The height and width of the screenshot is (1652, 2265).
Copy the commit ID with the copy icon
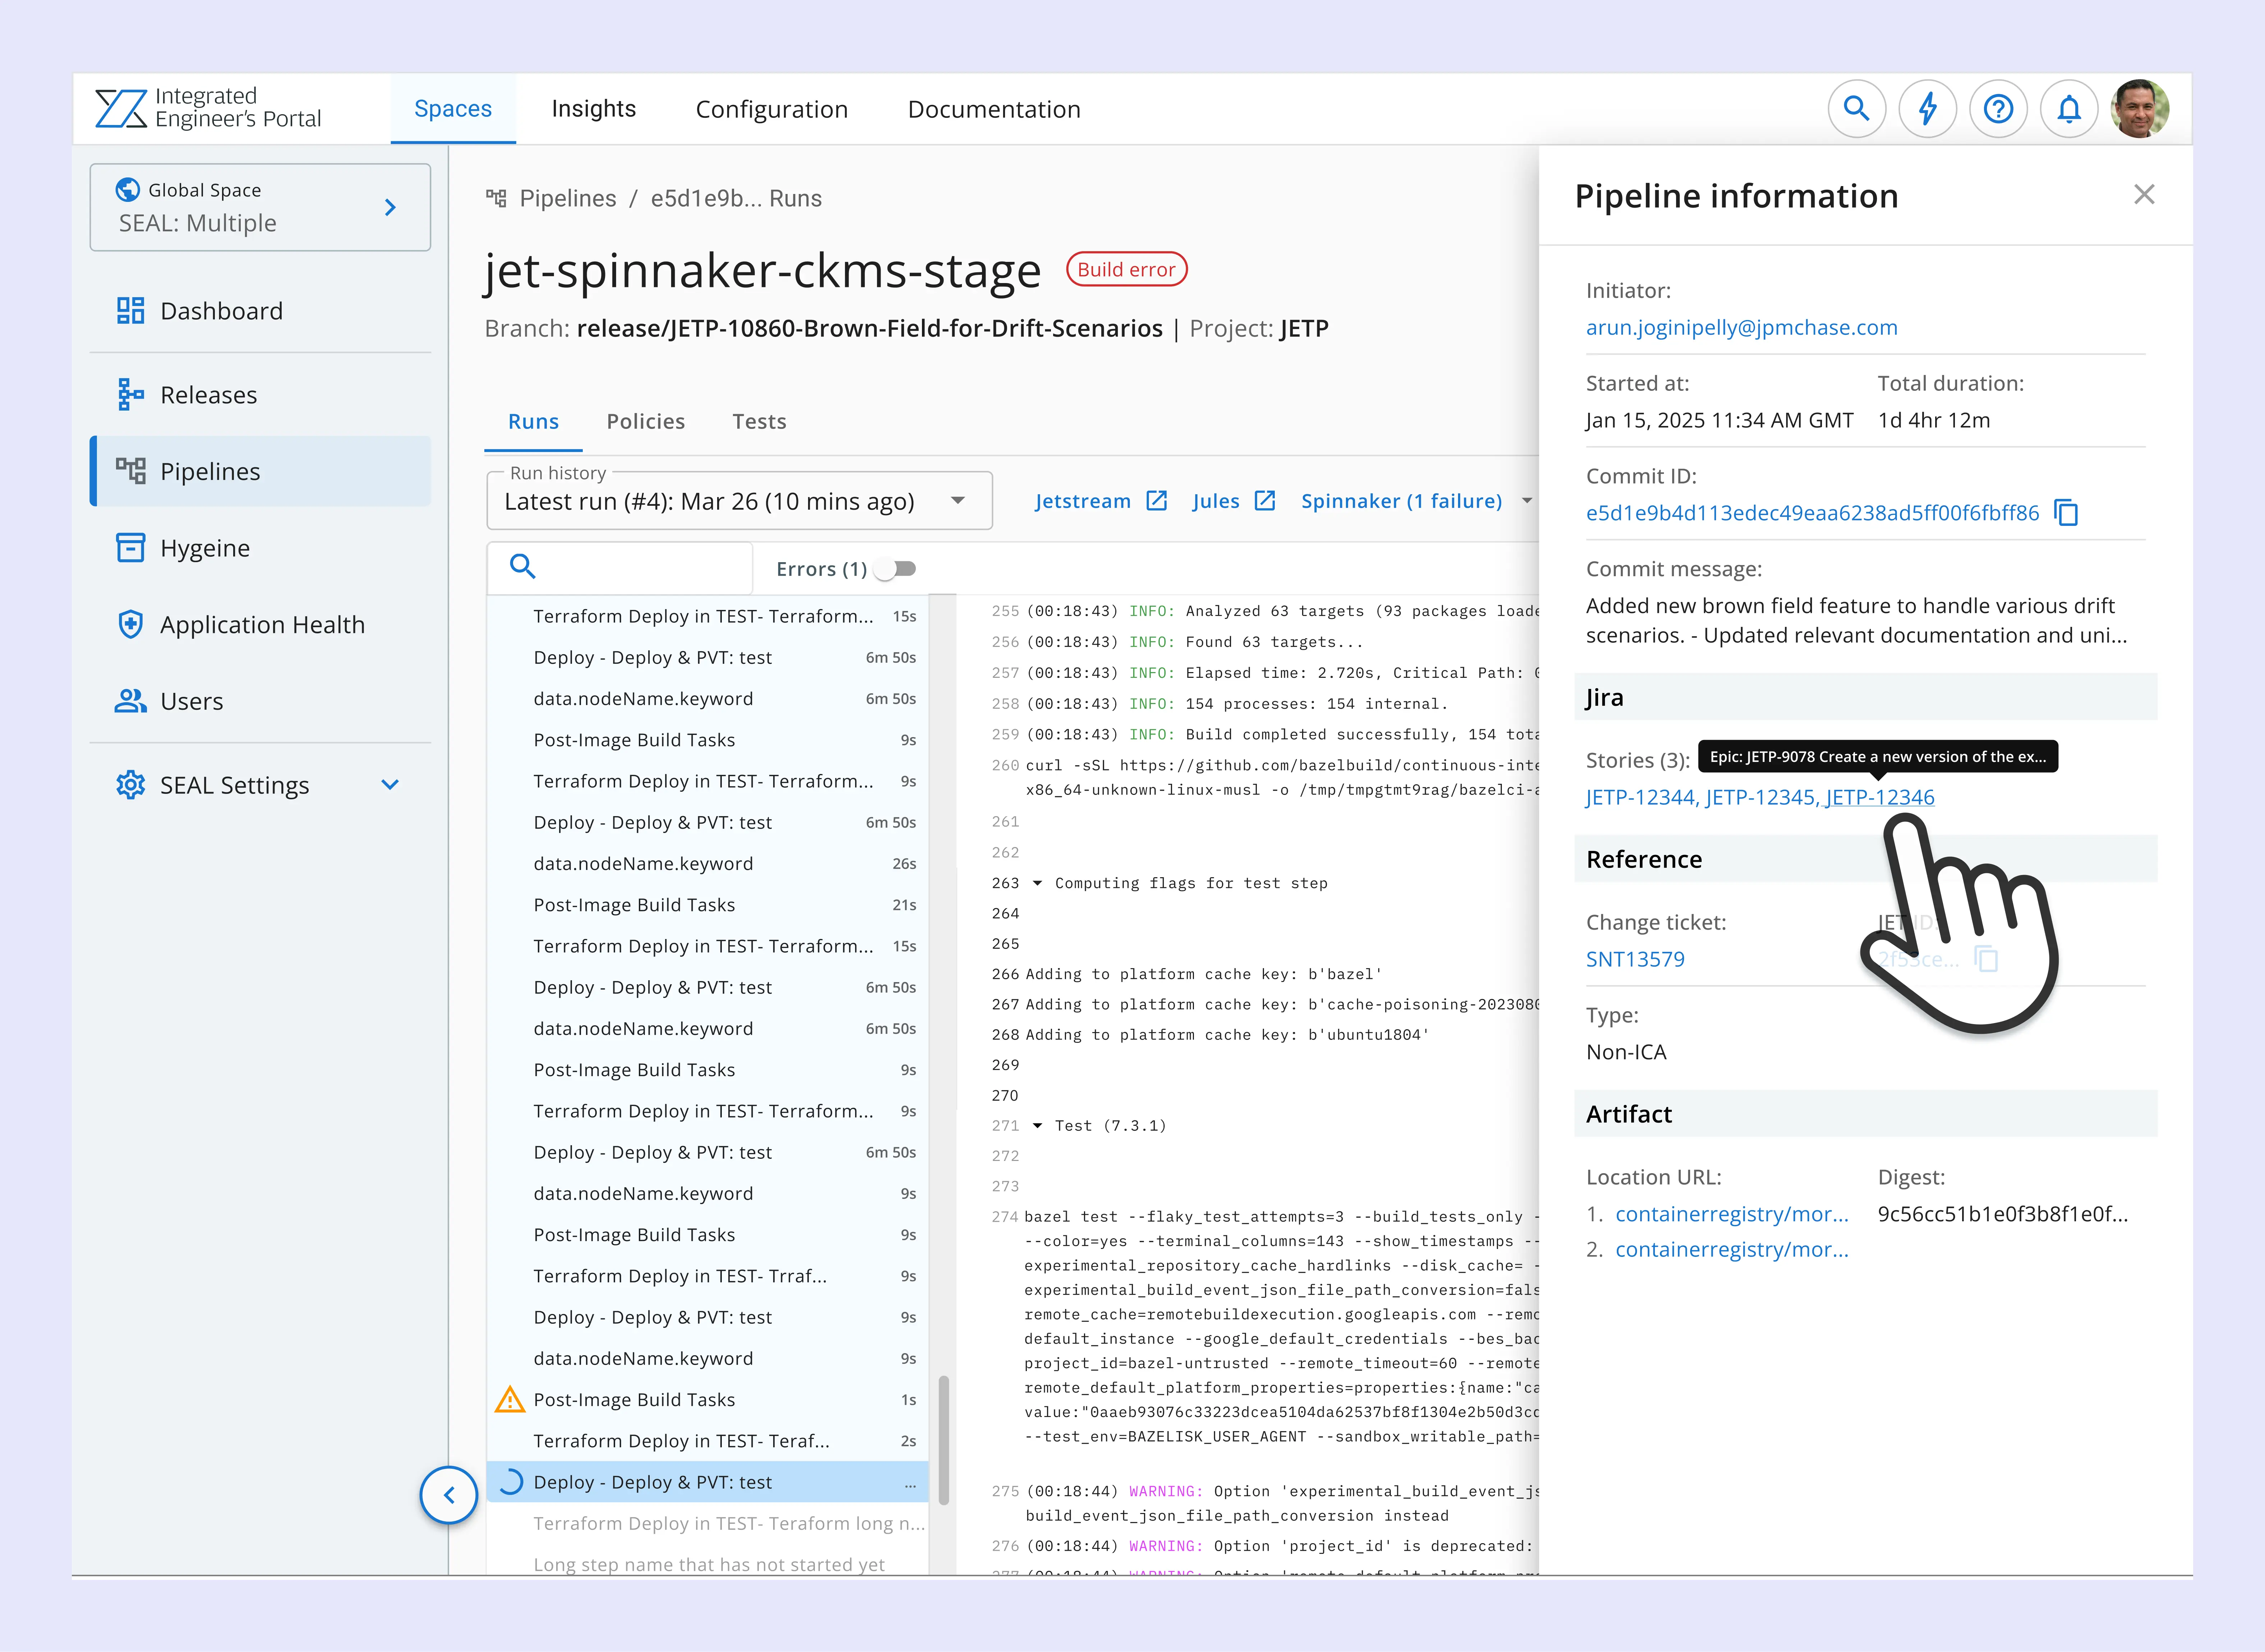click(2066, 513)
